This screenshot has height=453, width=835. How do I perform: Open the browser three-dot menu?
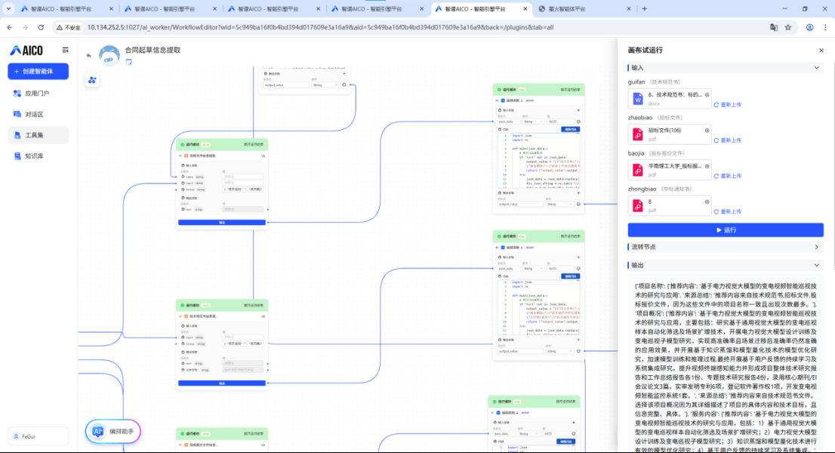(x=825, y=28)
